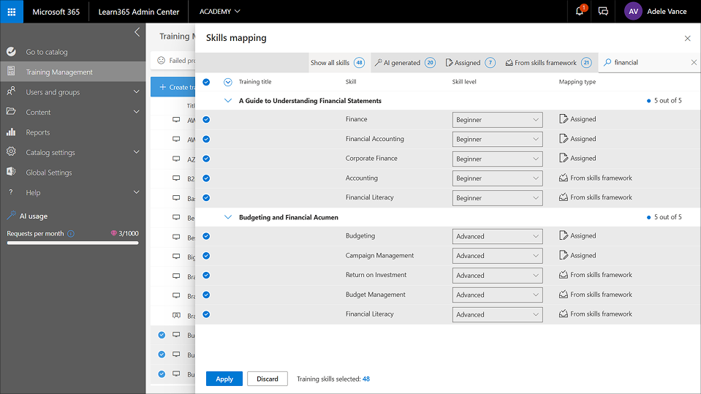Open the notifications bell
This screenshot has width=701, height=394.
click(x=580, y=12)
